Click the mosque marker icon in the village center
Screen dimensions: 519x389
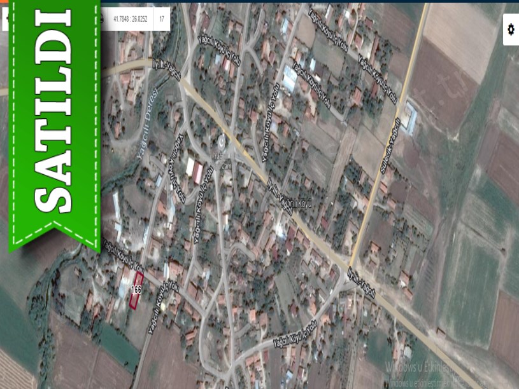(x=222, y=141)
